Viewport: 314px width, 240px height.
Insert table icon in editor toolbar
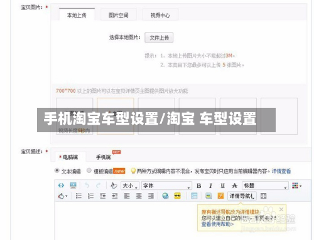(194, 196)
